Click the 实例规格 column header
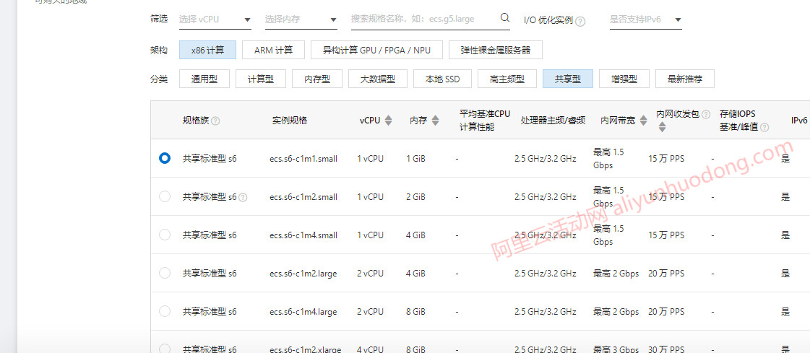 coord(289,121)
